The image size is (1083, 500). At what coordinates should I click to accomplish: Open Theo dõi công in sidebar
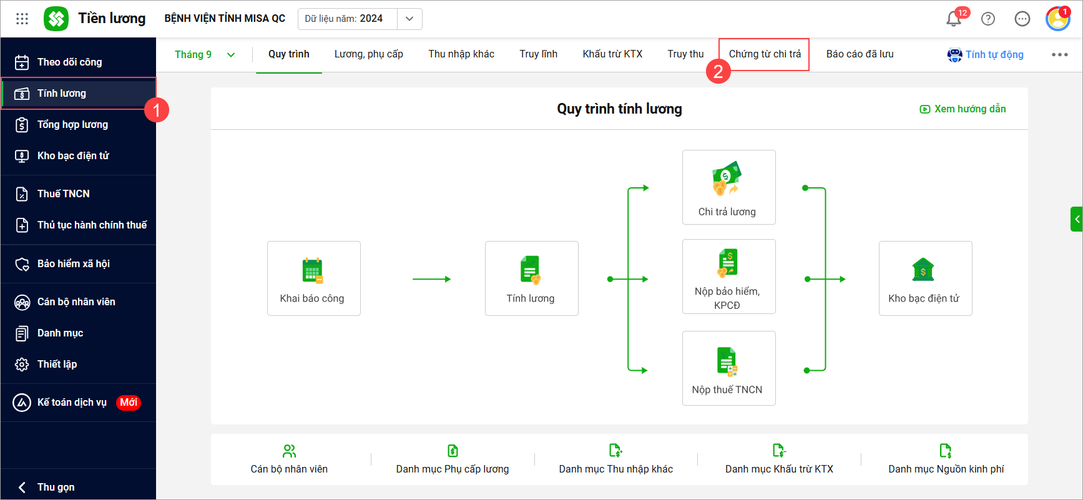click(x=78, y=62)
